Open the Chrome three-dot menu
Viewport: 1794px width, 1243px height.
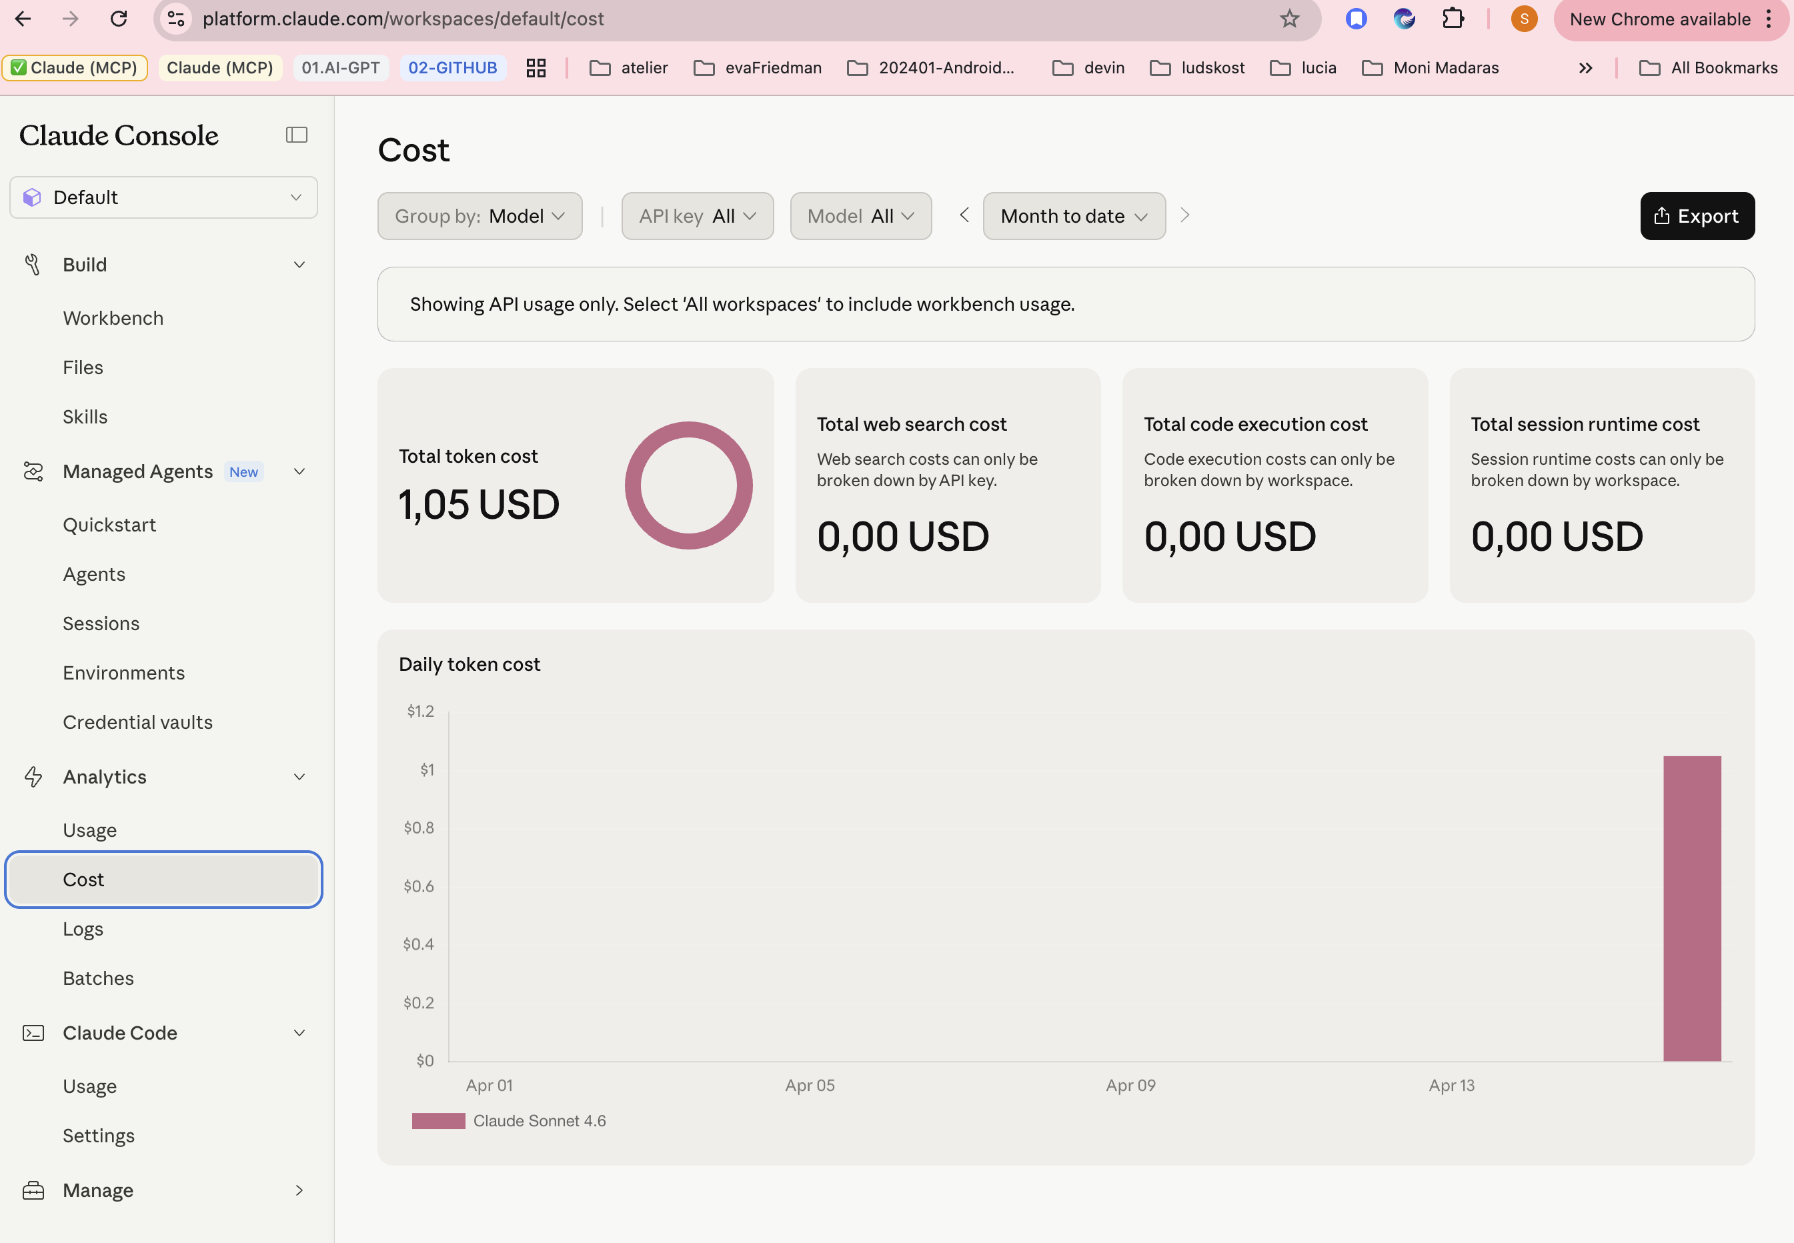[1769, 19]
